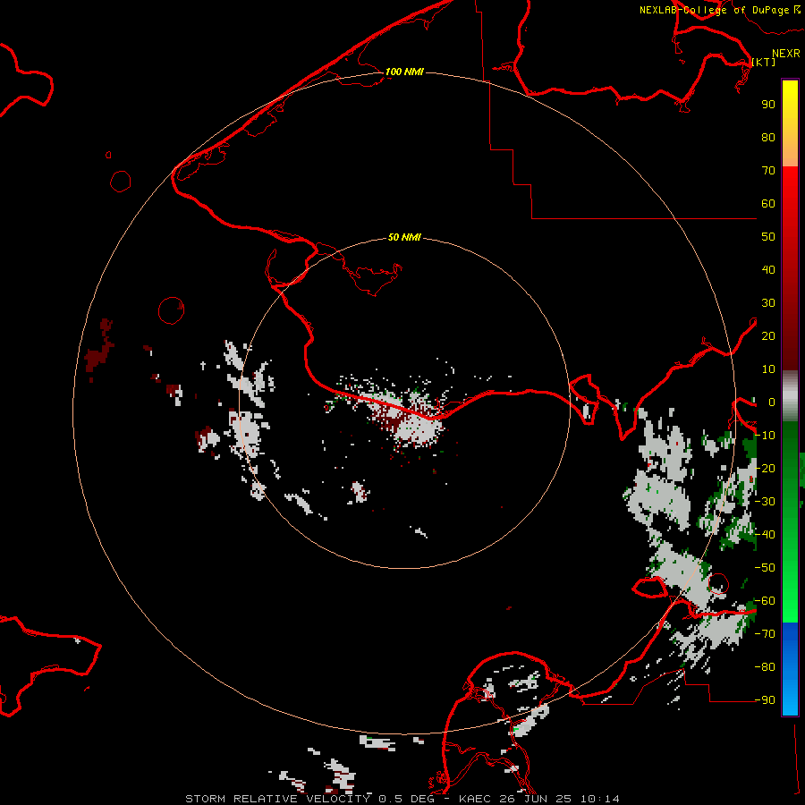The width and height of the screenshot is (805, 805).
Task: Click the 60 value on velocity scale
Action: [768, 203]
